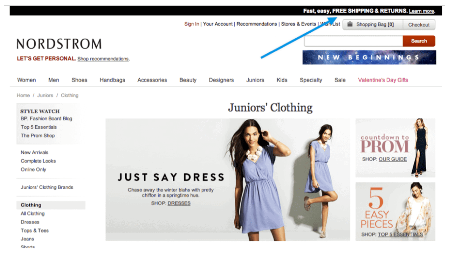
Task: Open the New Beginnings banner
Action: [x=369, y=57]
